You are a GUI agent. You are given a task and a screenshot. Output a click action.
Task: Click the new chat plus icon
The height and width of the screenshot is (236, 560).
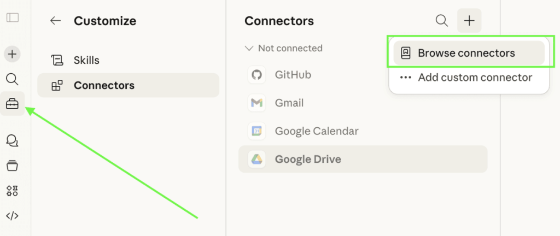click(12, 54)
